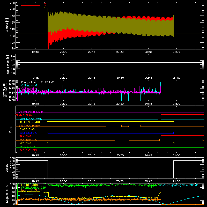Image resolution: width=207 pixels, height=207 pixels.
Task: Click the white flat Roll period trace line
Action: tap(110, 62)
